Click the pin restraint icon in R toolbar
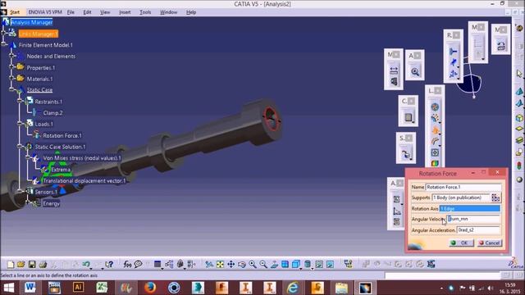The height and width of the screenshot is (295, 525). pyautogui.click(x=454, y=62)
